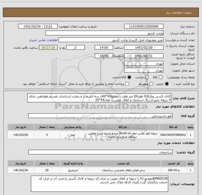The height and width of the screenshot is (195, 202).
Task: Choose the متوسط purchase process option
Action: click(x=151, y=84)
